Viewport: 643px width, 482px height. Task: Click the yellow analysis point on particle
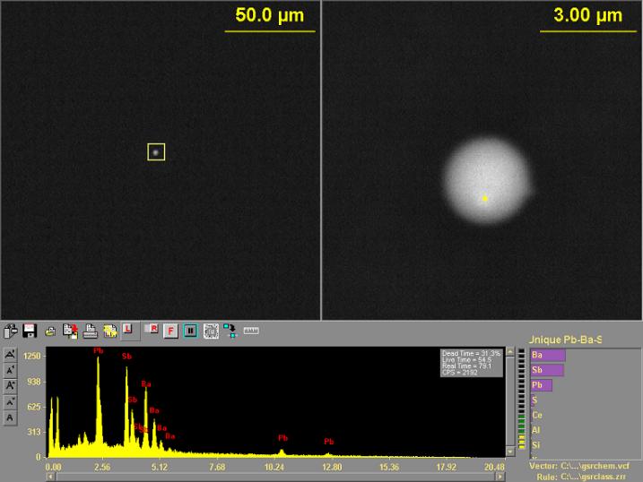click(485, 198)
